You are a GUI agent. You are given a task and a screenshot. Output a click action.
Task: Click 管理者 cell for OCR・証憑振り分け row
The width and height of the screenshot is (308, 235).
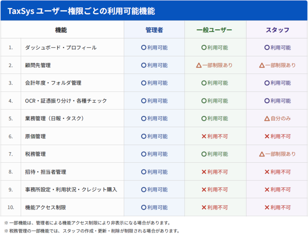pyautogui.click(x=154, y=101)
